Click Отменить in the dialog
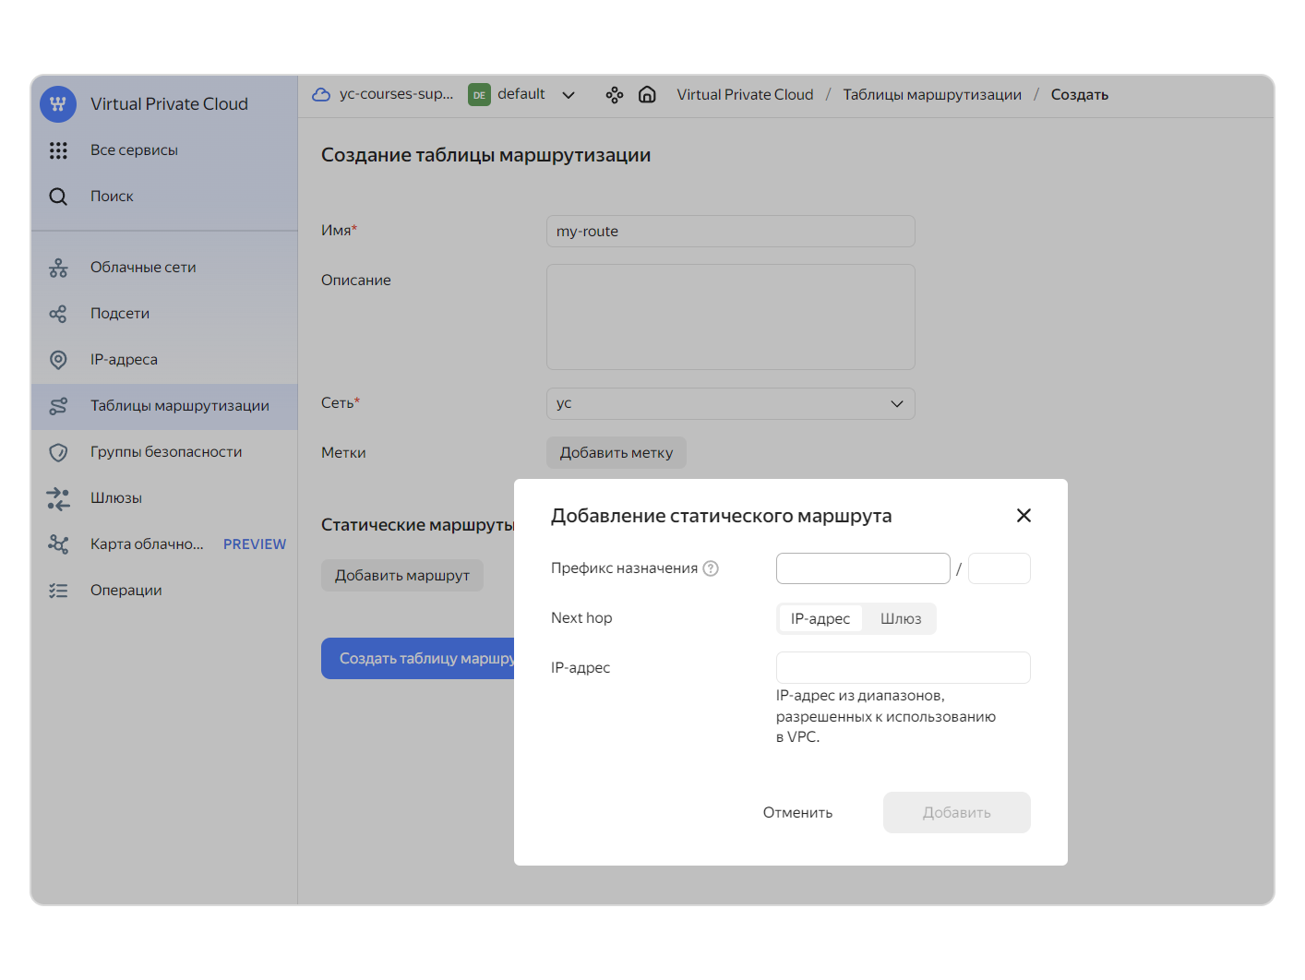Viewport: 1305px width, 980px height. [797, 813]
